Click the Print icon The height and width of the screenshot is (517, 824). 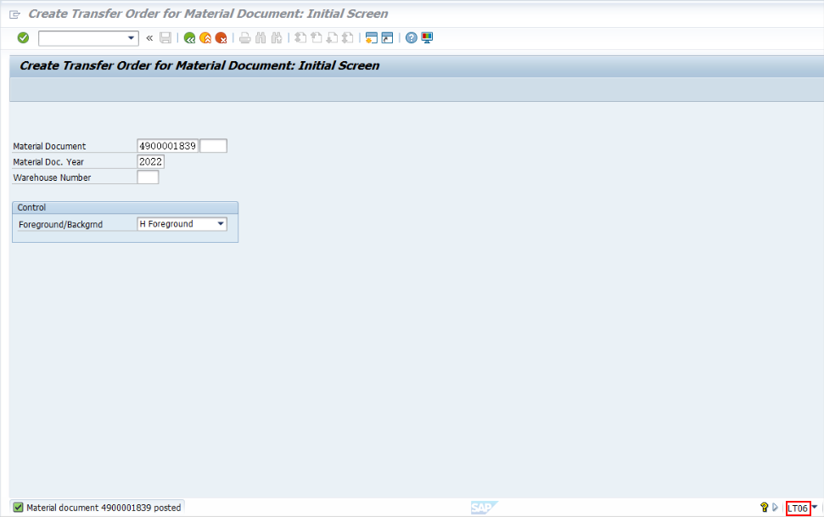(245, 37)
